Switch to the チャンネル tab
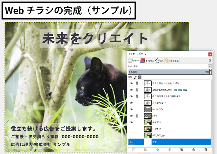This screenshot has width=217, height=154. (147, 61)
